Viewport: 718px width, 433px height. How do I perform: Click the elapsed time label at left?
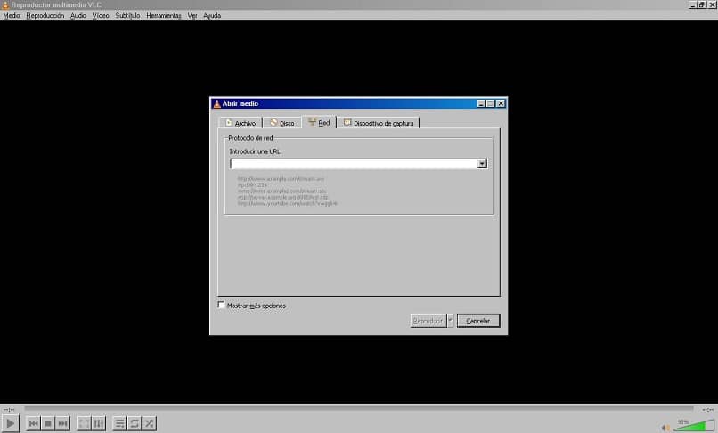pyautogui.click(x=9, y=409)
